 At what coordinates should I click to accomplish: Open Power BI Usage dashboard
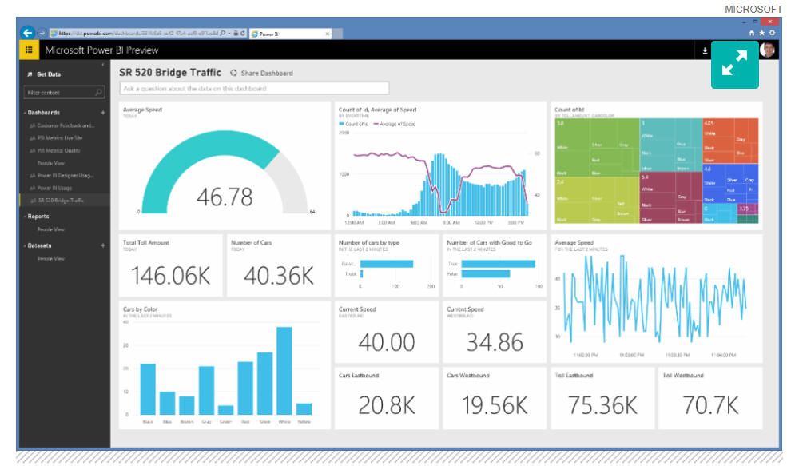pos(54,188)
